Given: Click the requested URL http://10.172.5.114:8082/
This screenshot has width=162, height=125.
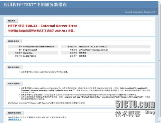Looking at the screenshot, I should pyautogui.click(x=93, y=46).
